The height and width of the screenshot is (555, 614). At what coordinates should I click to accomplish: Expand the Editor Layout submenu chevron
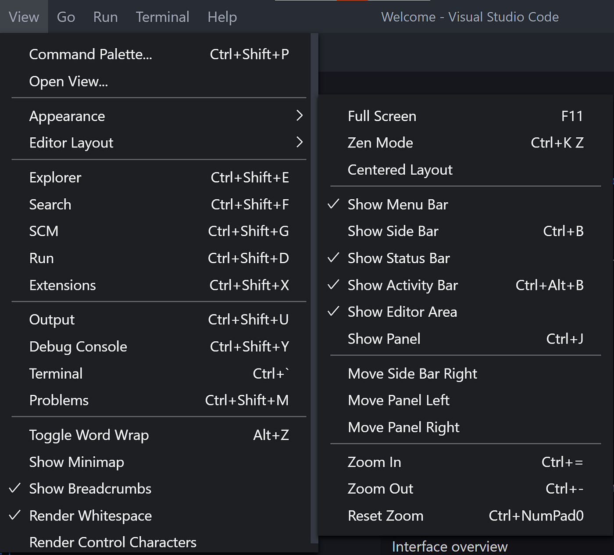coord(300,142)
